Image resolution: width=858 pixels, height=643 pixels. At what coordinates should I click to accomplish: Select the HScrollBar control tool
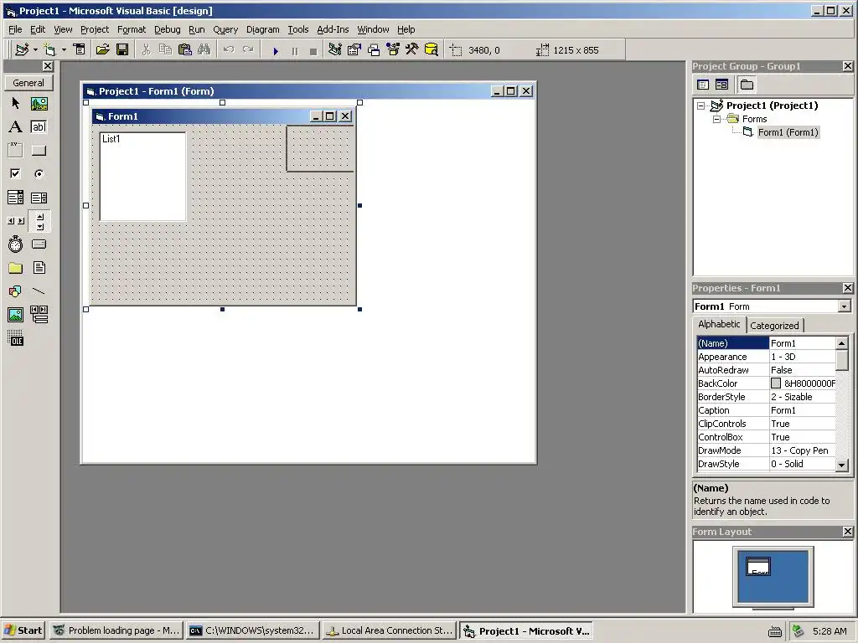coord(15,221)
